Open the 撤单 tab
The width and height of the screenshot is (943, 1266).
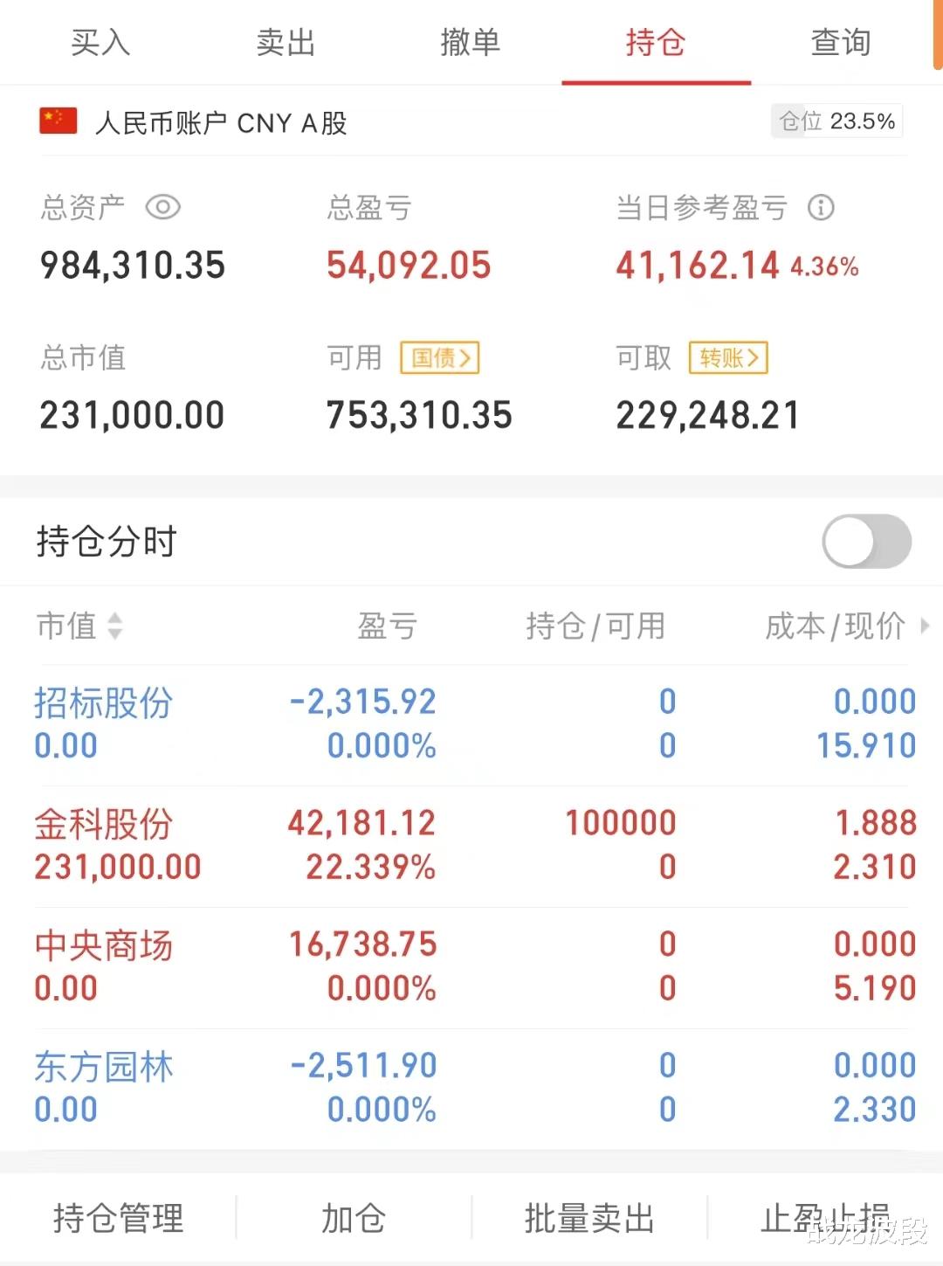(471, 42)
